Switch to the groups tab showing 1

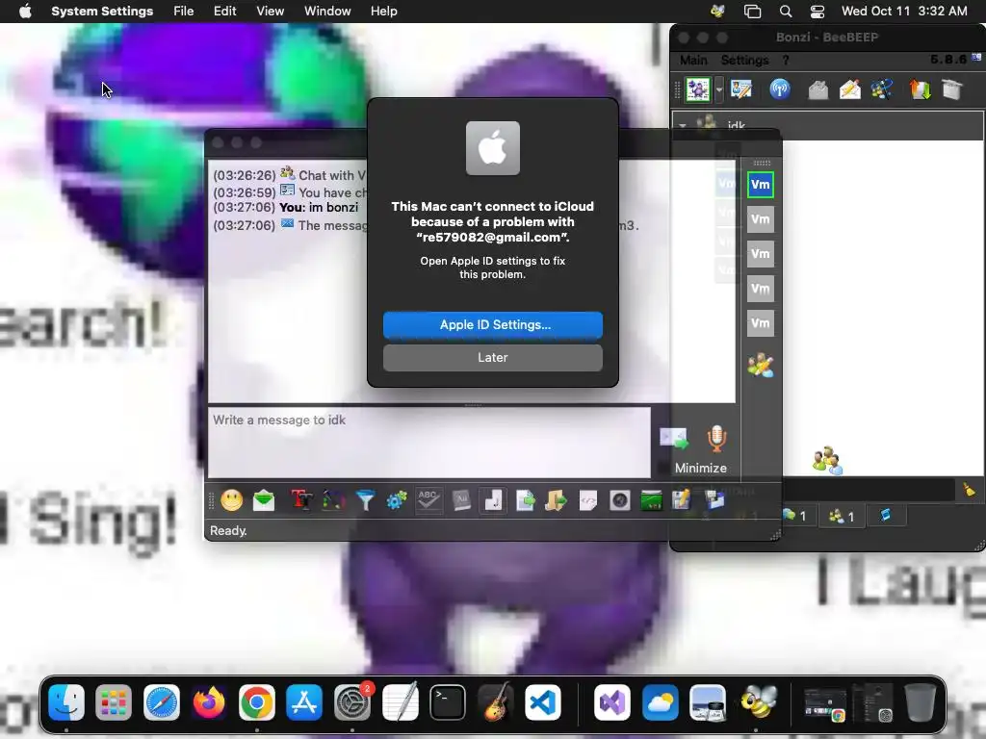point(842,516)
